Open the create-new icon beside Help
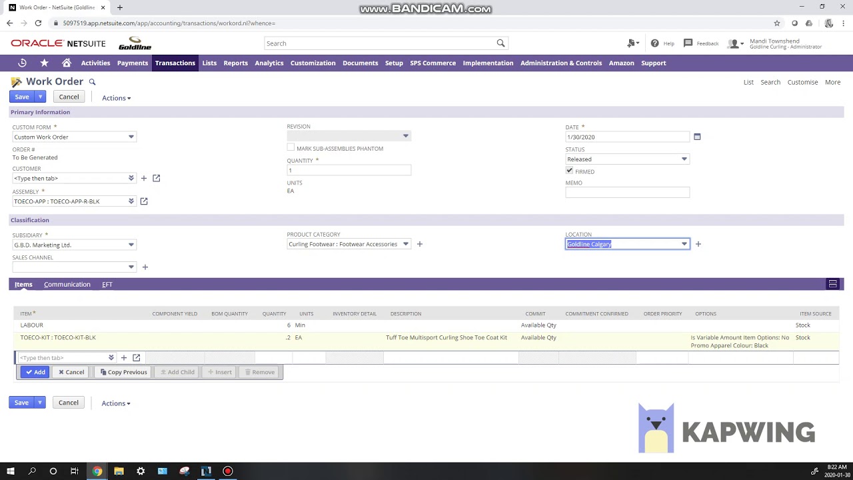The width and height of the screenshot is (853, 480). pos(632,43)
